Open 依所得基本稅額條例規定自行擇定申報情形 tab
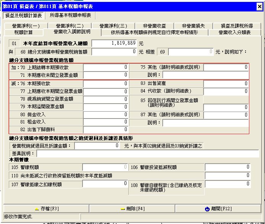The height and width of the screenshot is (224, 265). point(154,32)
